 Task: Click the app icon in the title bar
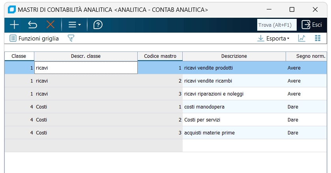pos(12,9)
